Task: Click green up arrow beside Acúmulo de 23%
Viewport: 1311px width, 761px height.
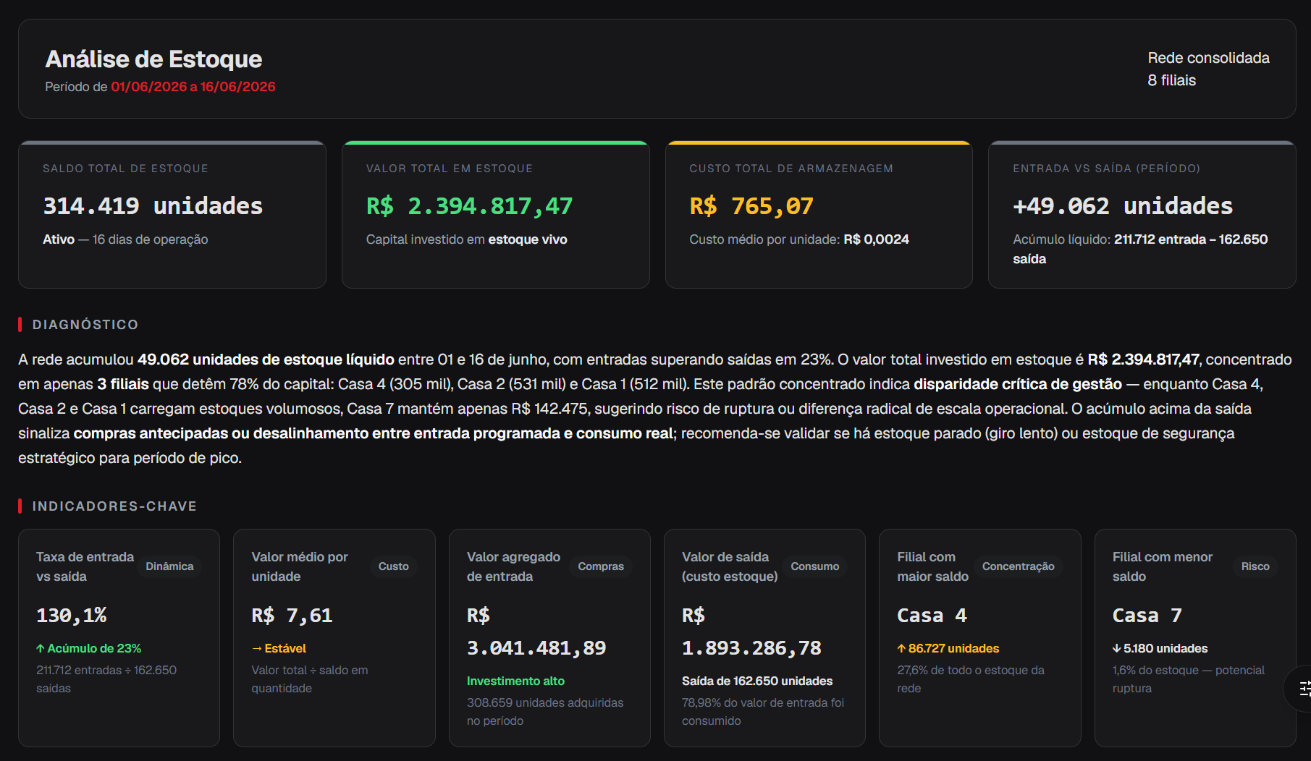Action: pos(41,649)
